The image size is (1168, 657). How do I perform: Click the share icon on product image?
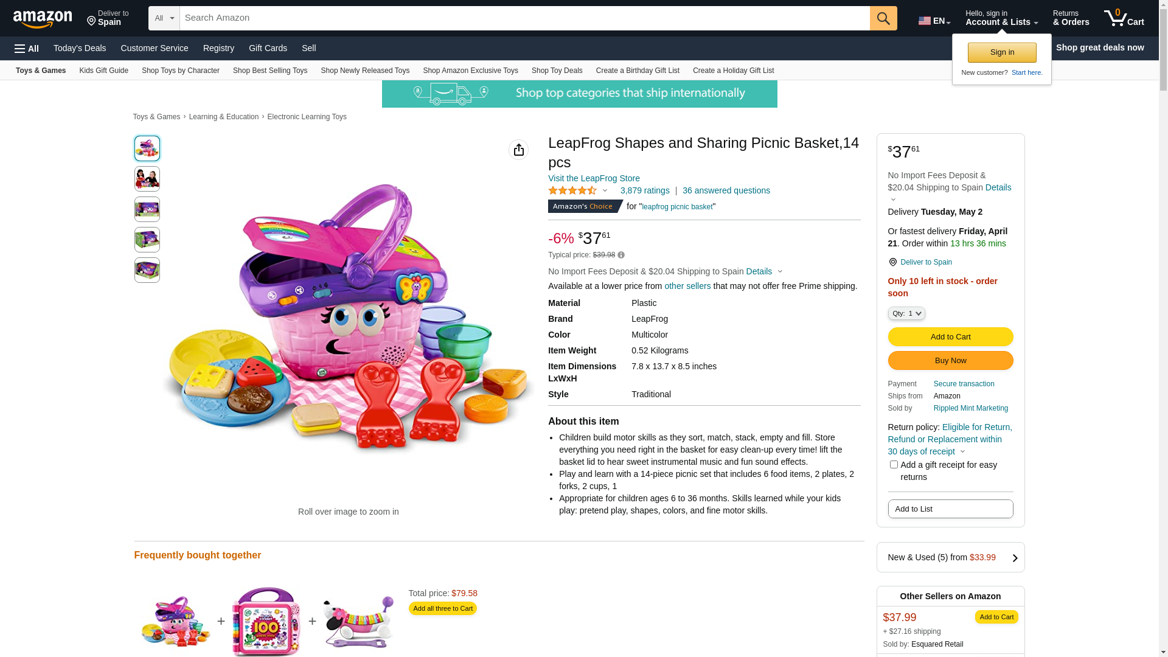click(518, 150)
